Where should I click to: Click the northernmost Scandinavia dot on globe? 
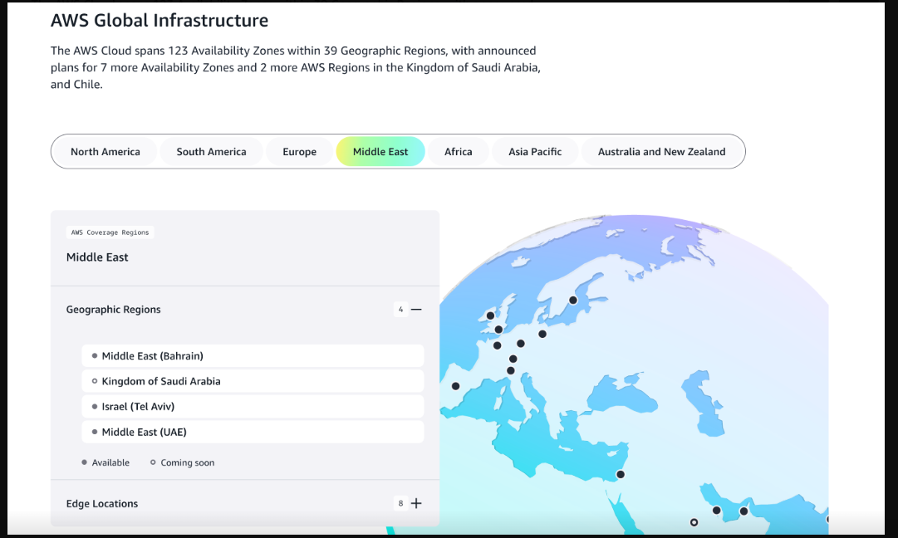point(572,300)
